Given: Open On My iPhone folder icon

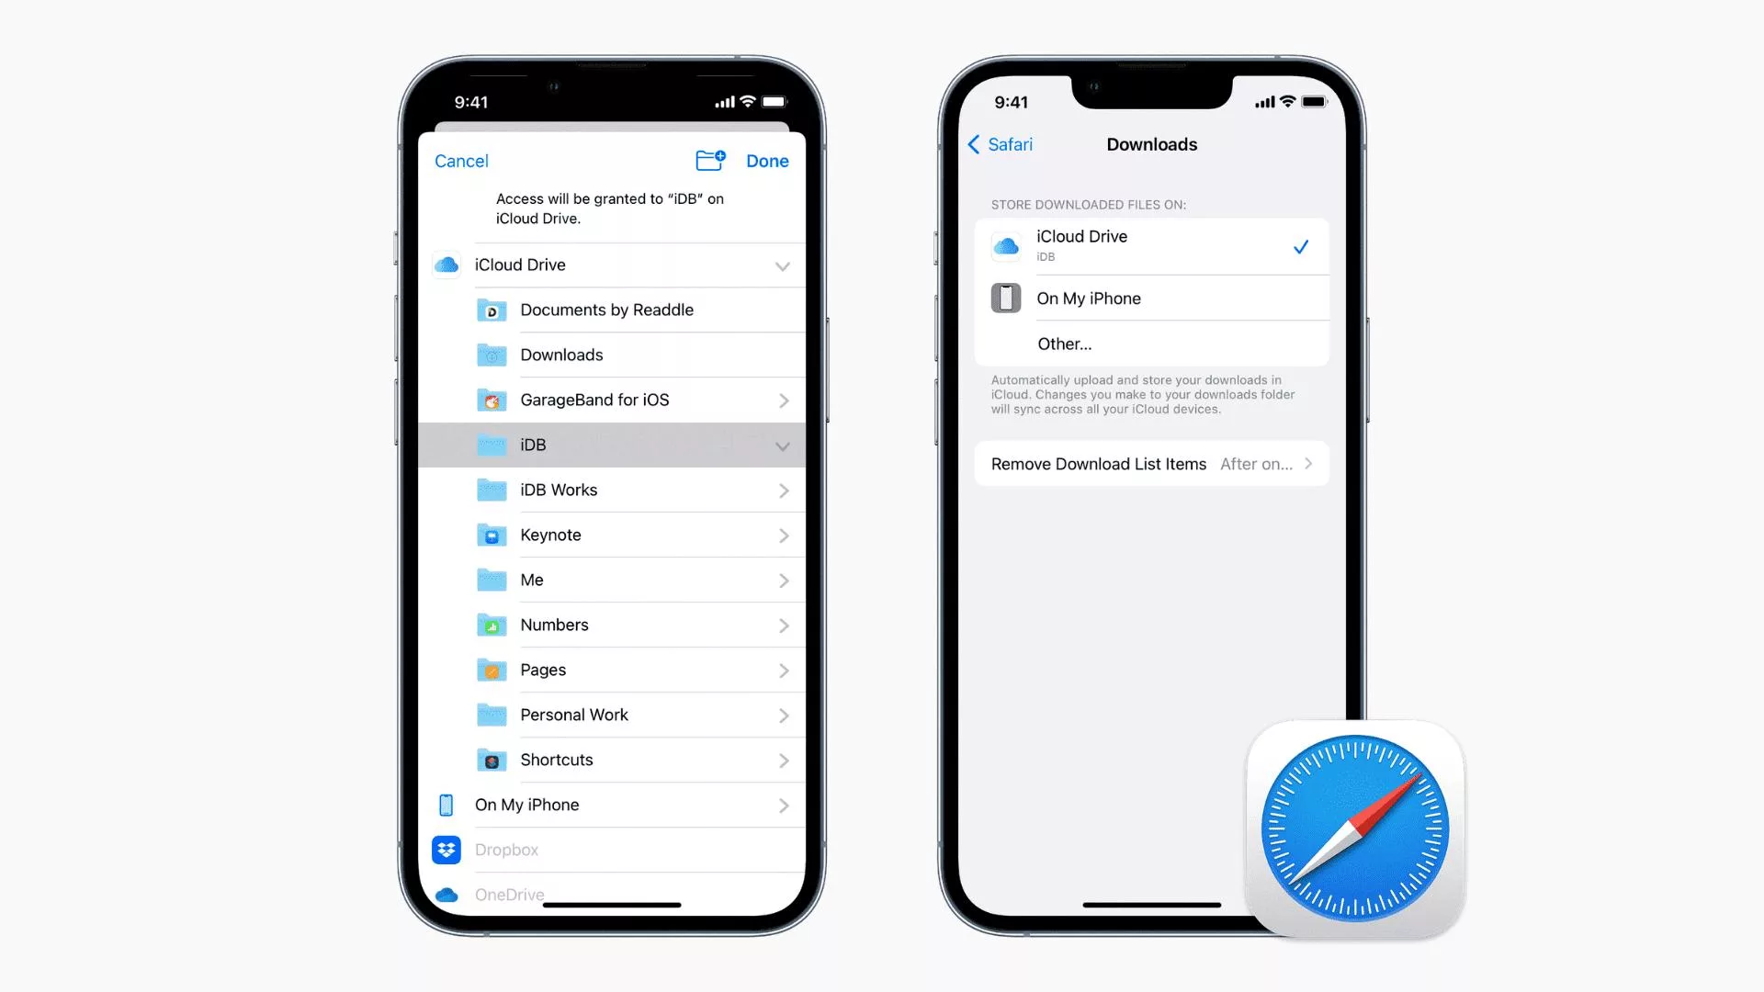Looking at the screenshot, I should click(447, 805).
